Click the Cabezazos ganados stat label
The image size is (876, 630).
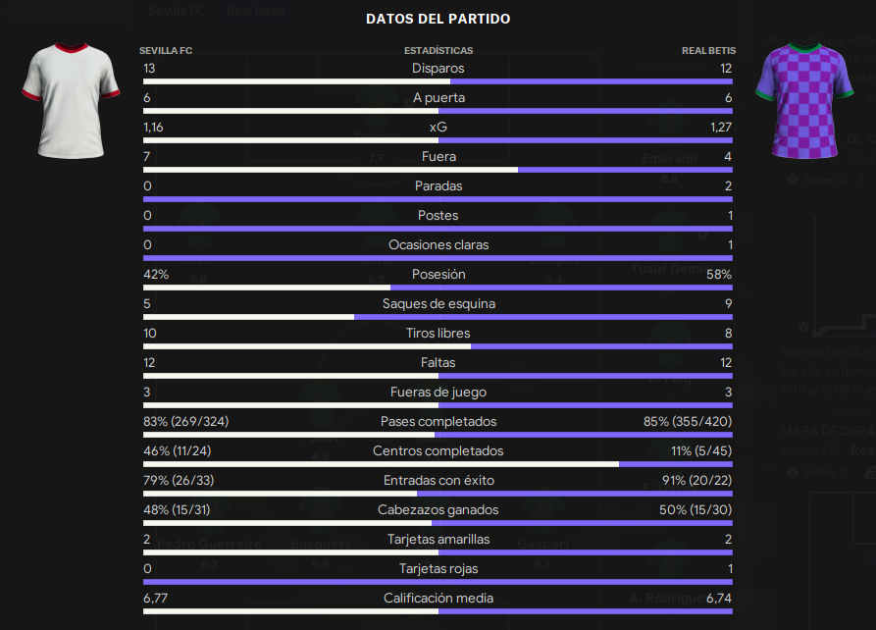coord(438,510)
